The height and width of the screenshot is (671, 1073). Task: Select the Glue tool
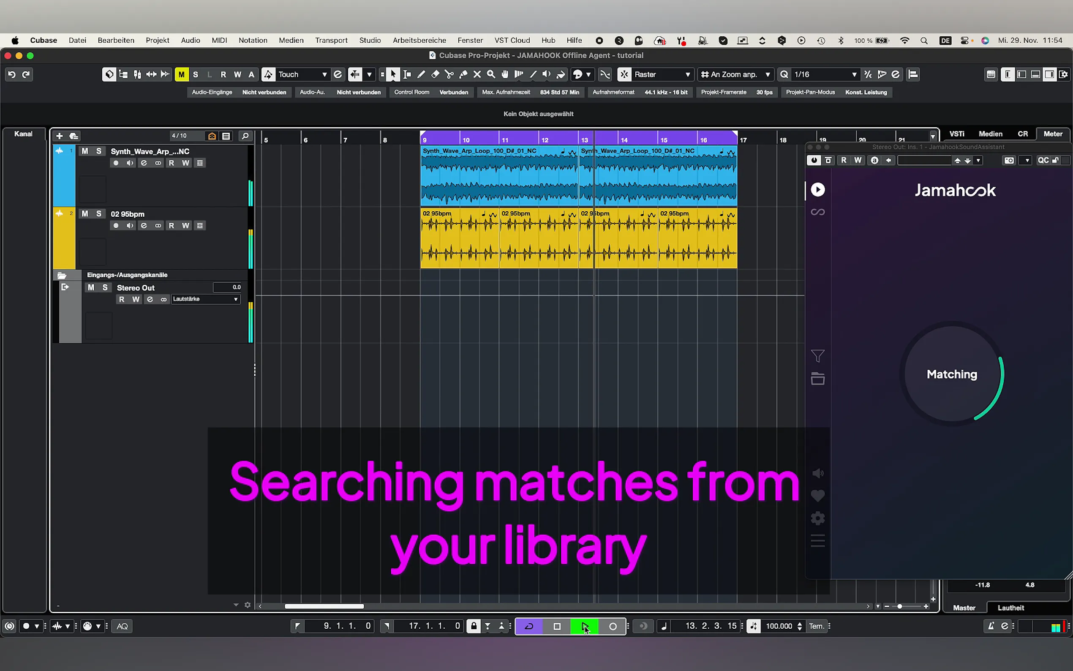point(463,74)
